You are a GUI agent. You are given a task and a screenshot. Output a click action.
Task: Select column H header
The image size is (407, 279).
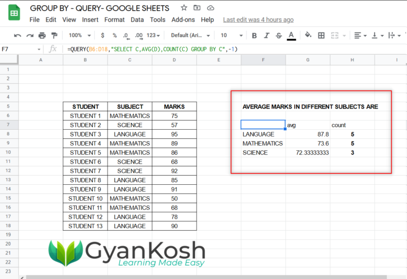click(352, 60)
